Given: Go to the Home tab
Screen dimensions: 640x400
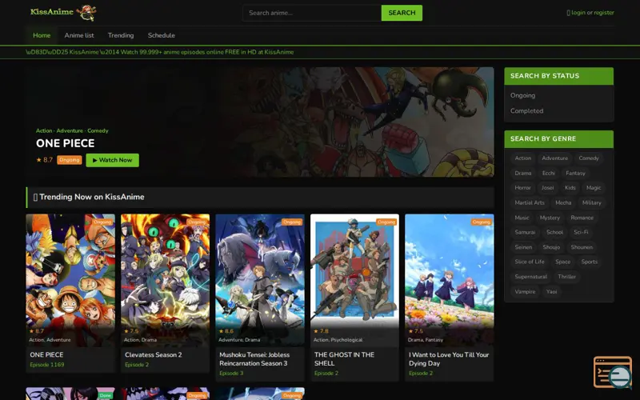Looking at the screenshot, I should coord(42,35).
